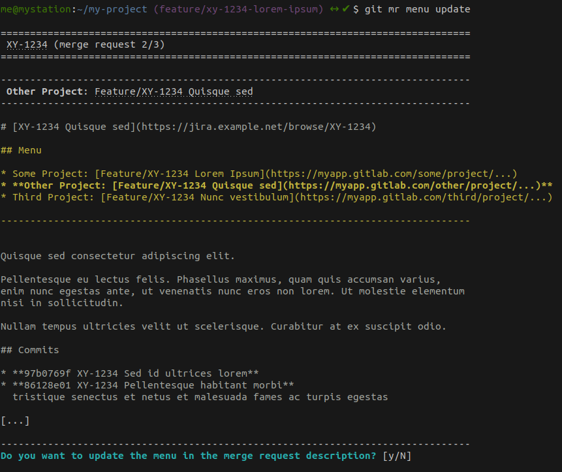Click the 'tristique senectus et netus' line
This screenshot has width=562, height=472.
pyautogui.click(x=200, y=397)
